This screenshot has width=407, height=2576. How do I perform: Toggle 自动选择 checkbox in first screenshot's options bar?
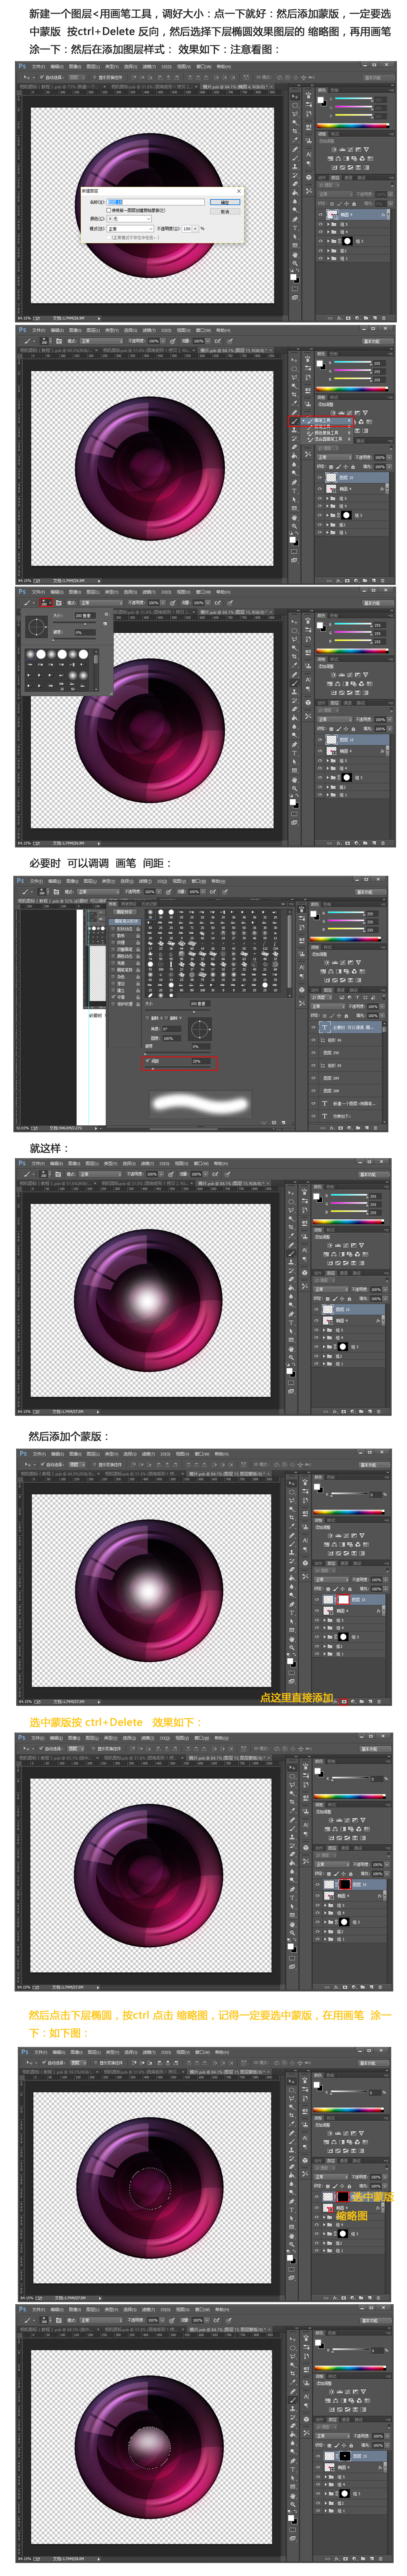42,77
